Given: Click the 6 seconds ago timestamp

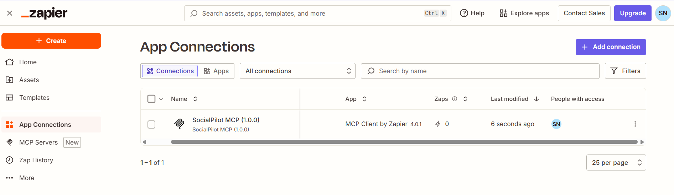Looking at the screenshot, I should [x=512, y=124].
